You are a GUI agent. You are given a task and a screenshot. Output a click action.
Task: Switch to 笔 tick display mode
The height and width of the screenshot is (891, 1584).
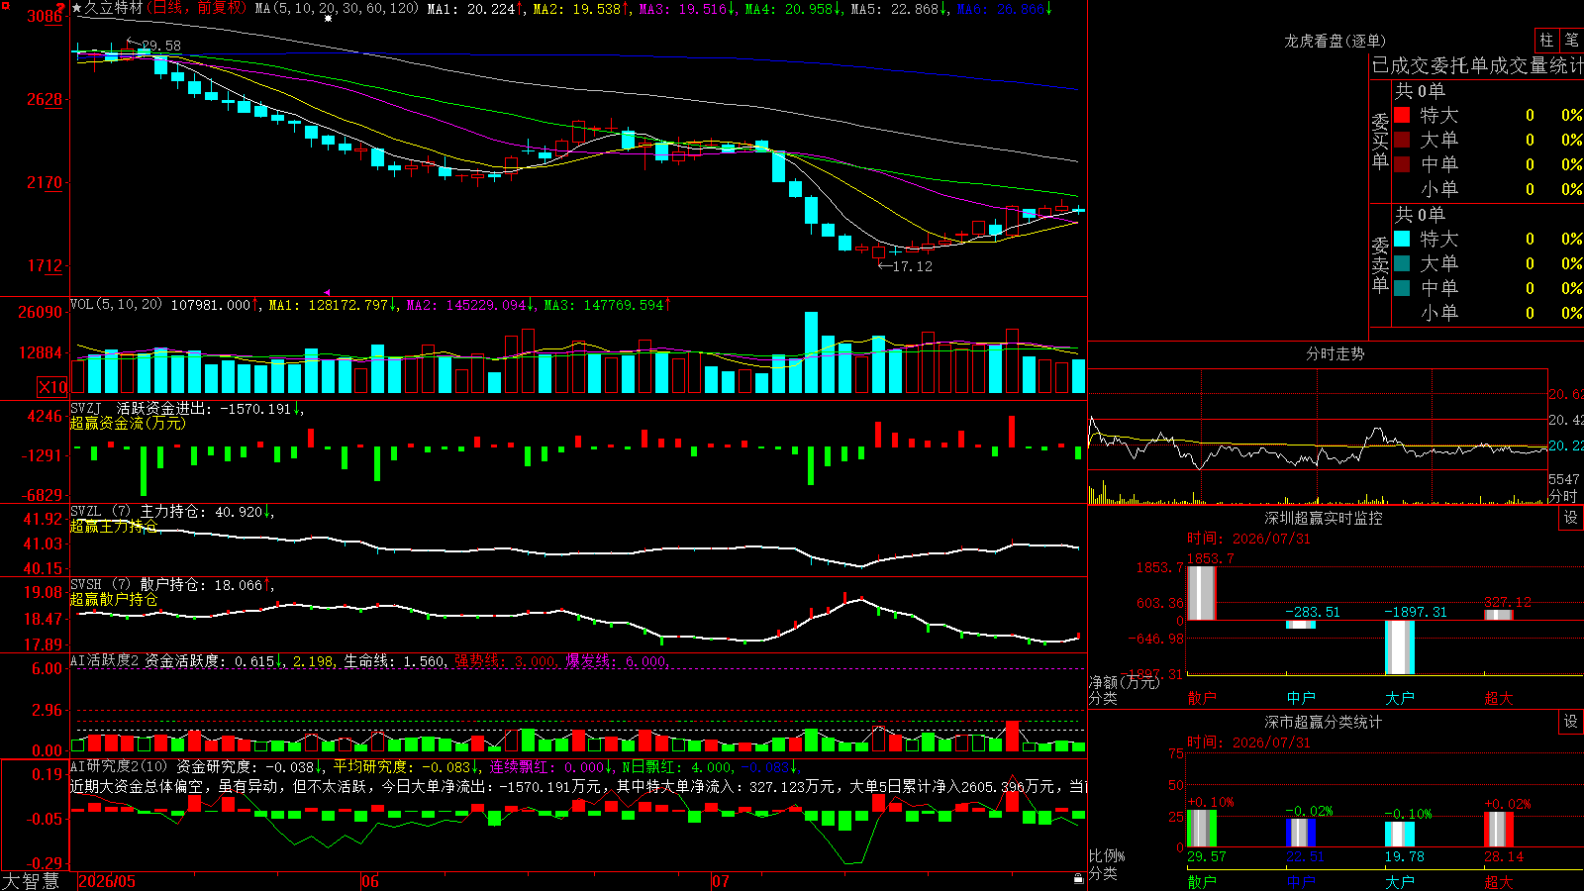[1571, 41]
